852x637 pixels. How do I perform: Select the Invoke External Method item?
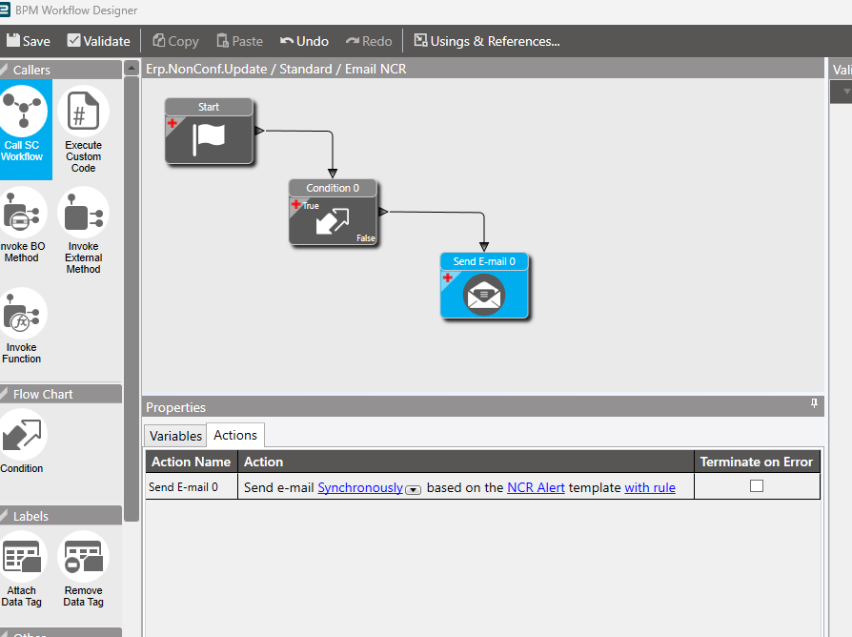click(x=83, y=231)
